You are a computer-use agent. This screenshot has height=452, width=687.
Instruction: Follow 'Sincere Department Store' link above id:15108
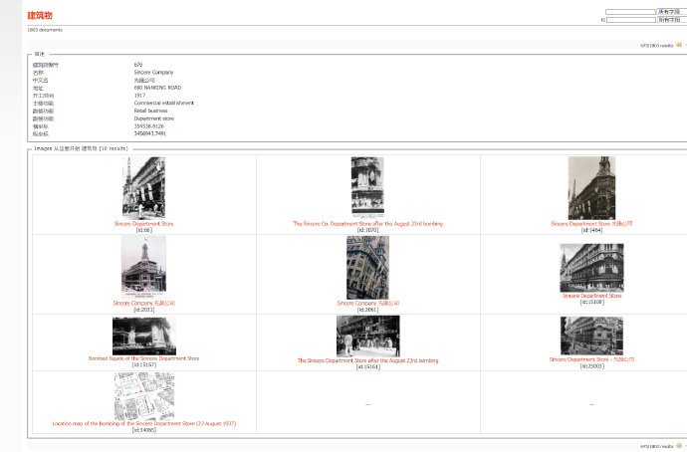point(591,296)
